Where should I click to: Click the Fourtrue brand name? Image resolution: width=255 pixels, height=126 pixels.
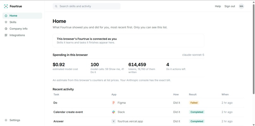pos(16,6)
